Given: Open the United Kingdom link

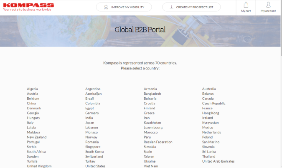Looking at the screenshot, I should (39, 166).
